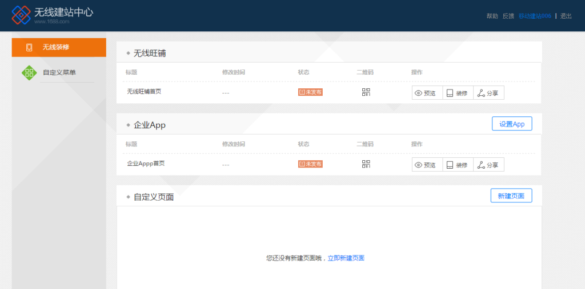Click the 立即新建页面 link
The image size is (585, 289).
pos(346,258)
